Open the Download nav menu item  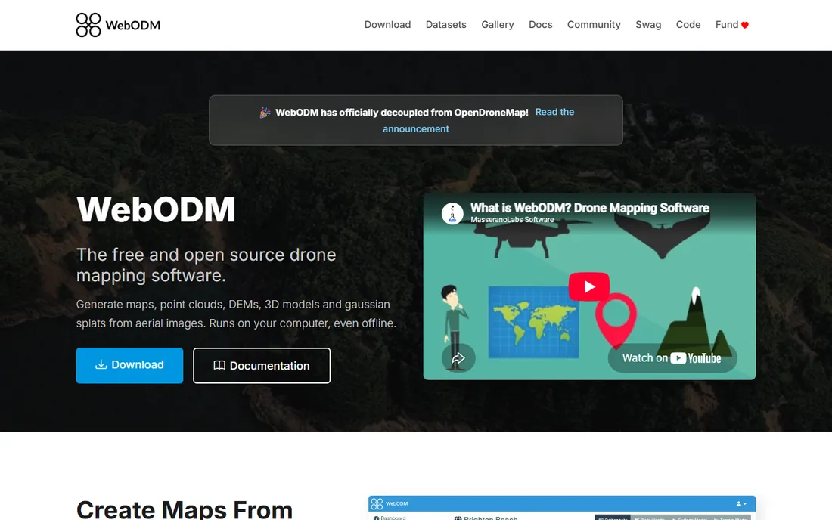tap(387, 25)
